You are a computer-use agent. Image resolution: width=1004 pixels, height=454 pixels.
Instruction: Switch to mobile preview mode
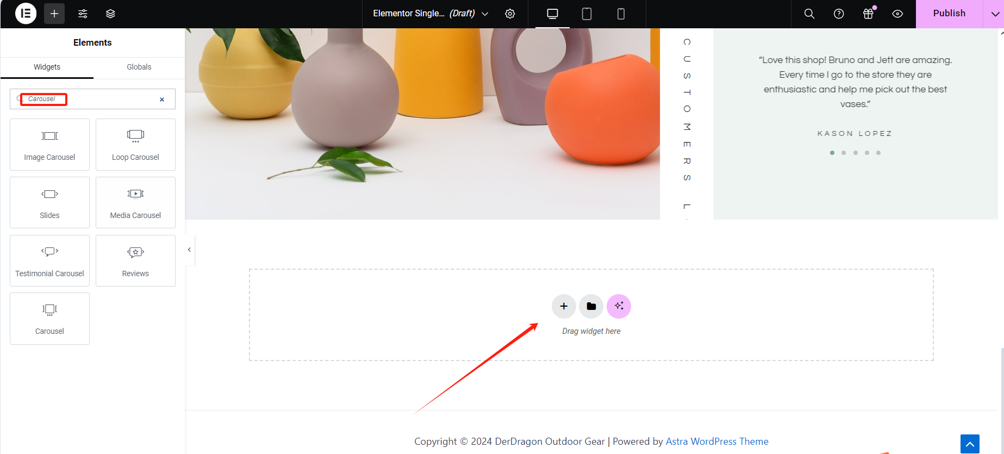click(621, 14)
